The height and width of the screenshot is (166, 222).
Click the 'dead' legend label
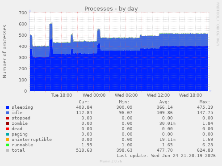coord(17,129)
